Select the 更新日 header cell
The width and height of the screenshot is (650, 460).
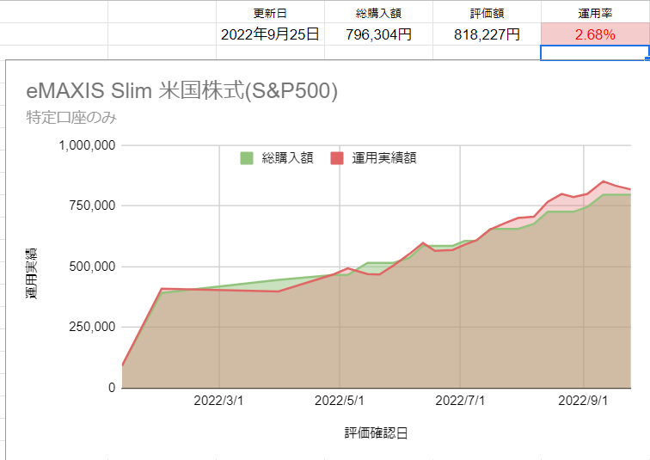click(x=270, y=12)
